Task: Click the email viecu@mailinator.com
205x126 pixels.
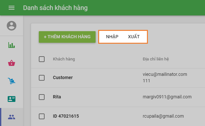Action: coord(165,74)
